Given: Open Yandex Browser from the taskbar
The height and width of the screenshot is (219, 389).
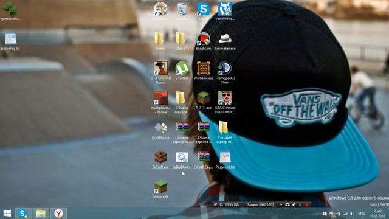Looking at the screenshot, I should (x=58, y=214).
